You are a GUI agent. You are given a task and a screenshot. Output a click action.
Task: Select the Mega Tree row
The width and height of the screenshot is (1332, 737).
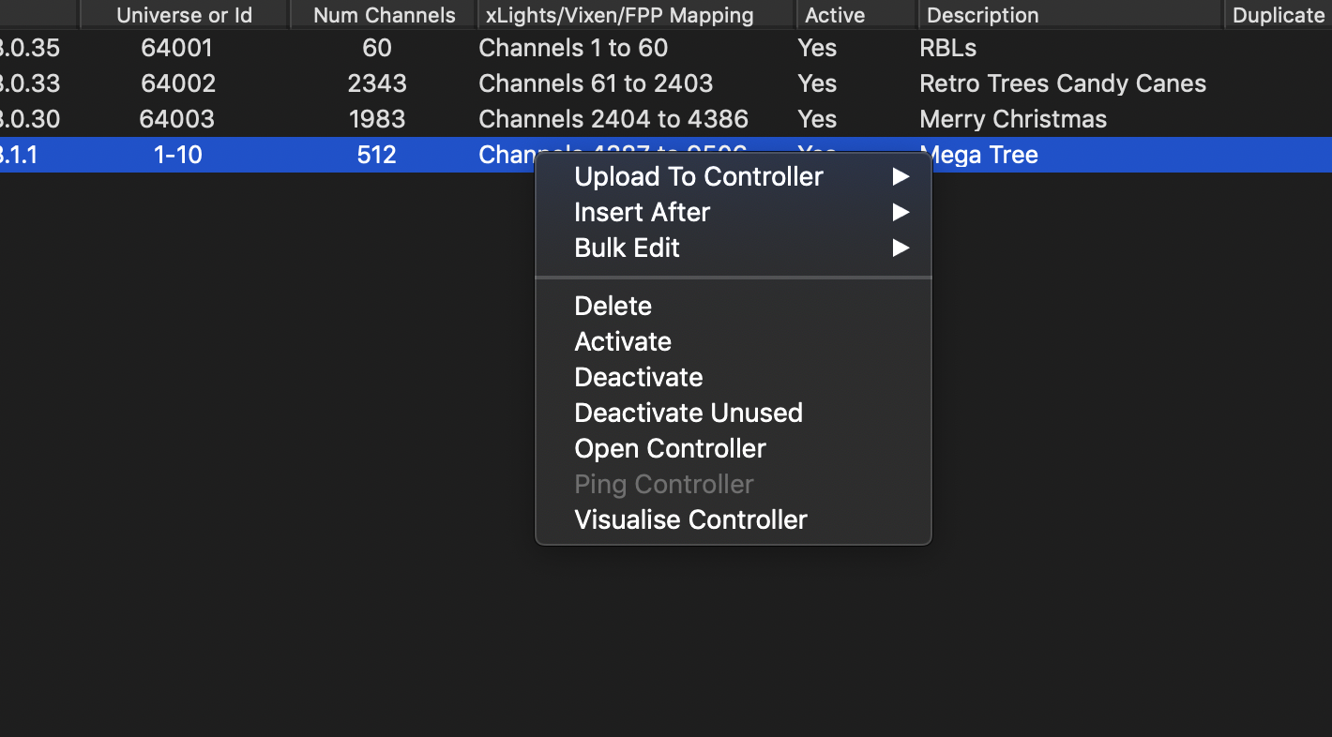(281, 155)
